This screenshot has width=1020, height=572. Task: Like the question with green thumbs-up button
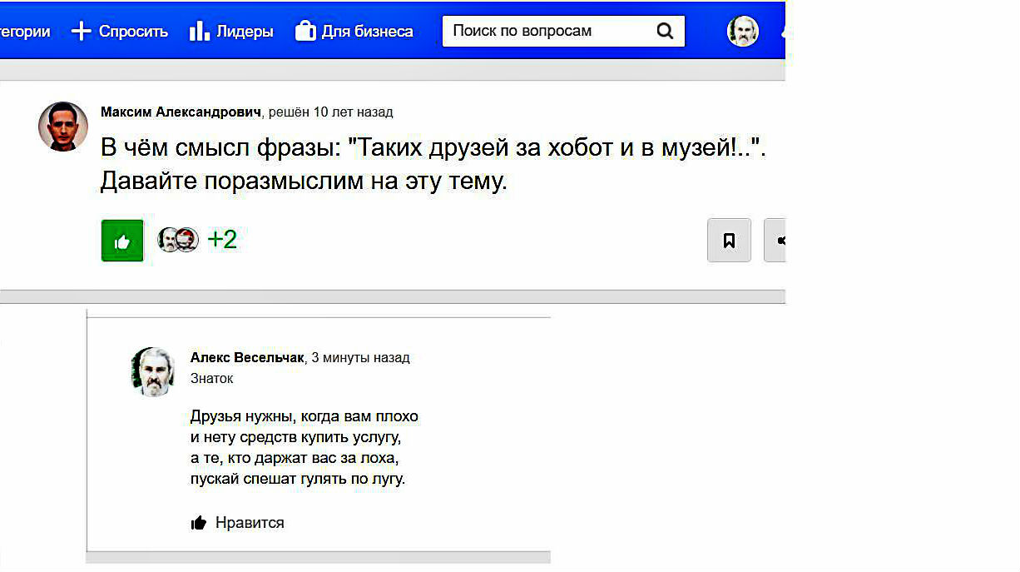click(122, 241)
